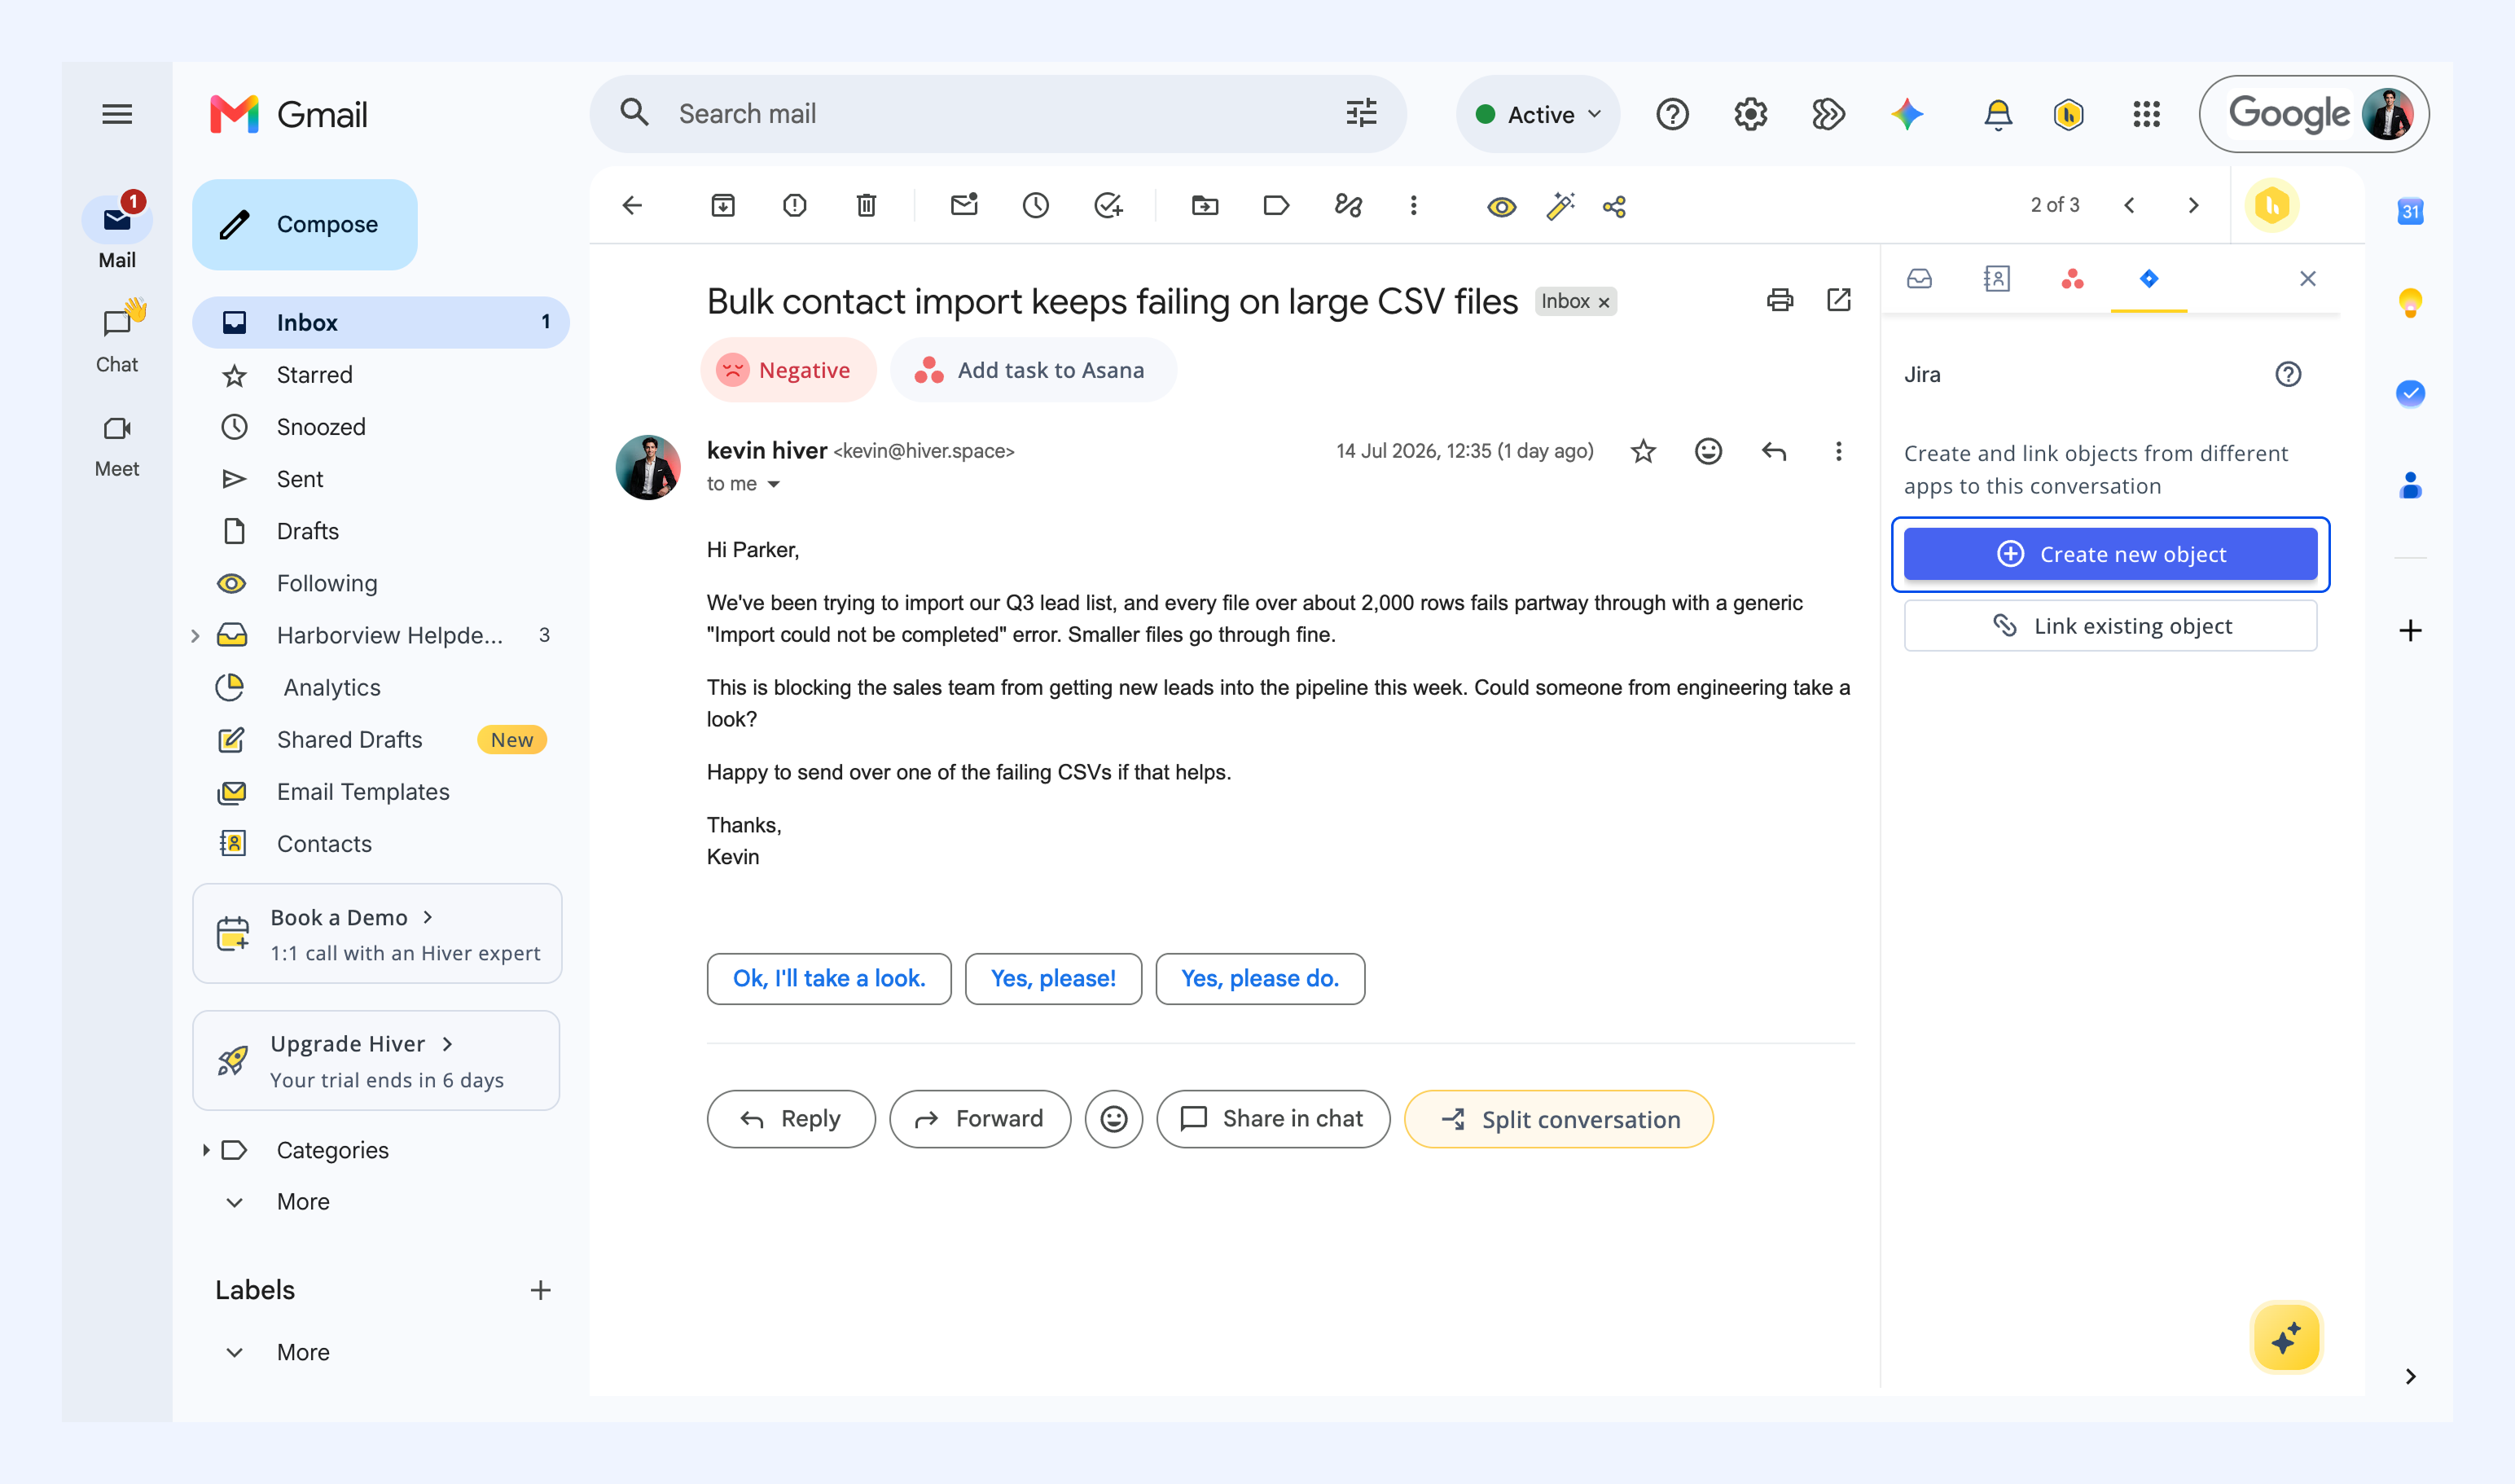The width and height of the screenshot is (2515, 1484).
Task: Click the Hiver assign icon in toolbar
Action: pyautogui.click(x=1349, y=206)
